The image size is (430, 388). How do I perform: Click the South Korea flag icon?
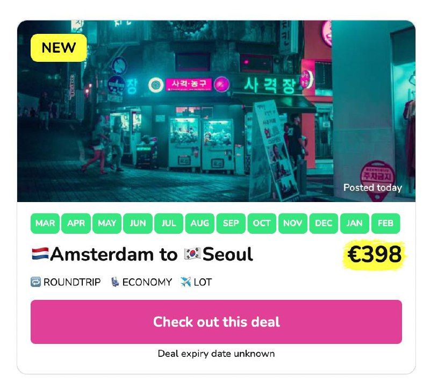pyautogui.click(x=192, y=254)
